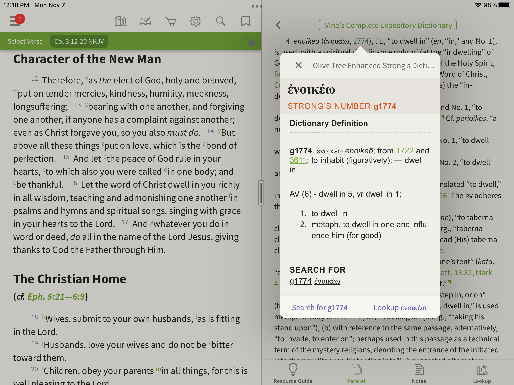The width and height of the screenshot is (514, 385).
Task: Click Search for g1774 link
Action: point(320,307)
